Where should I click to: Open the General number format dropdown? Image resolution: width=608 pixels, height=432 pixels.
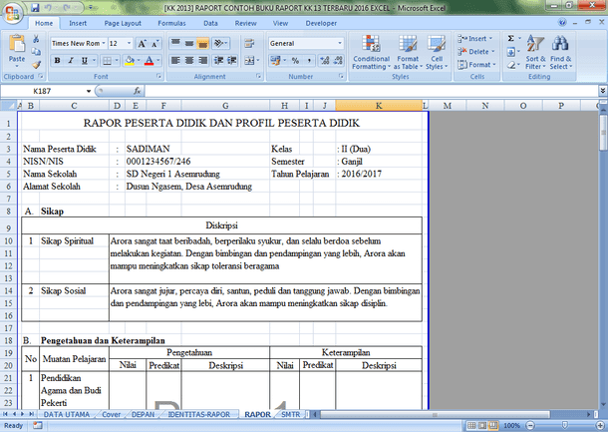coord(340,44)
